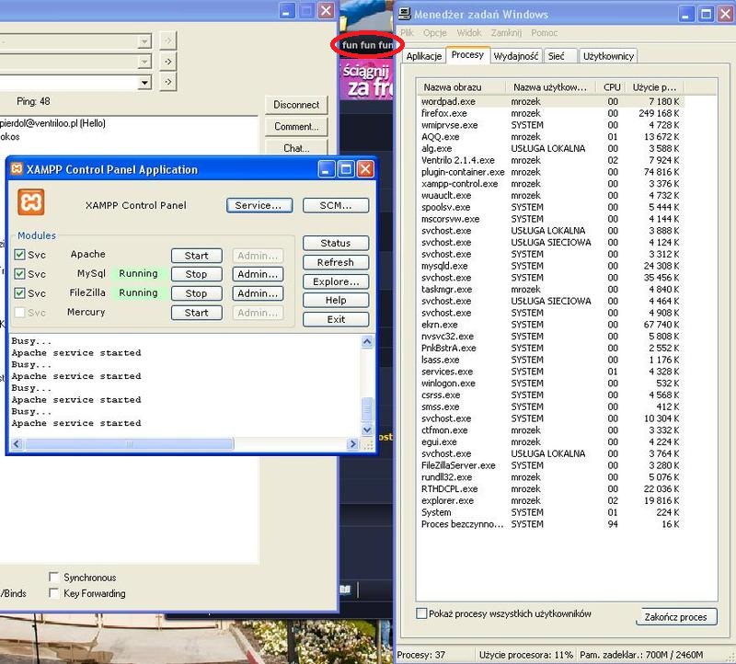This screenshot has height=664, width=736.
Task: Click the XAMPP log vertical scrollbar thumb
Action: pyautogui.click(x=367, y=409)
